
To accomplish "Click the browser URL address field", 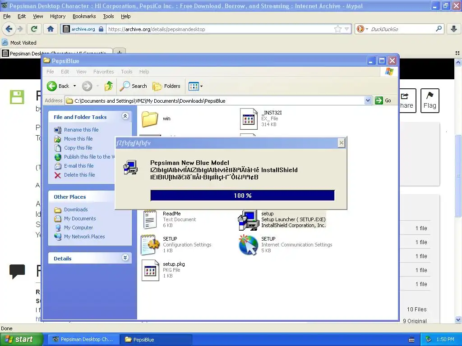I will coord(220,29).
